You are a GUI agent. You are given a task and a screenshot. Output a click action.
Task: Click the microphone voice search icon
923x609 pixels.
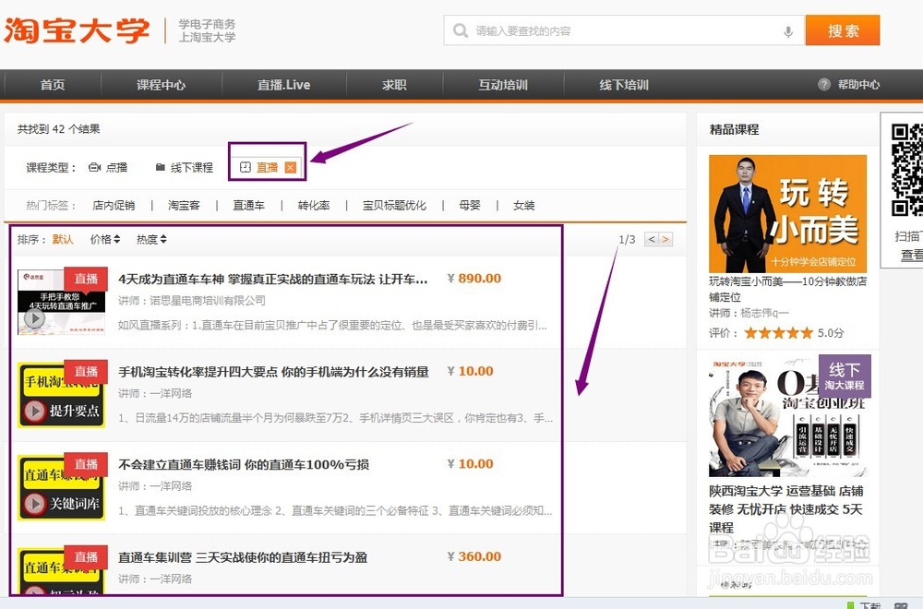(x=788, y=31)
